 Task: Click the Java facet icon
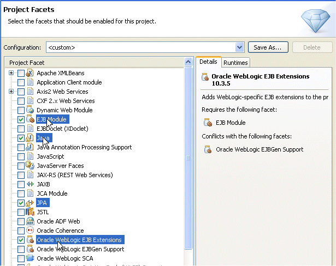pyautogui.click(x=31, y=138)
